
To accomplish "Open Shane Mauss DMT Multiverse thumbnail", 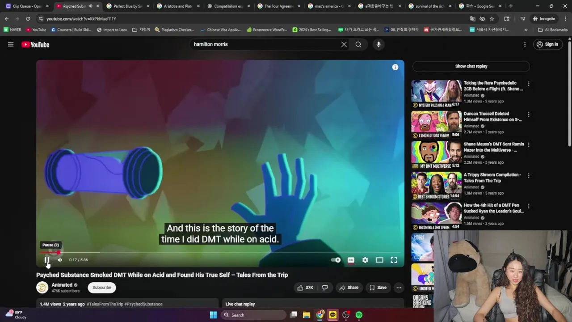I will [x=436, y=155].
